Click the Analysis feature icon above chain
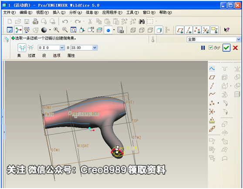The width and height of the screenshot is (243, 189). coord(212,120)
